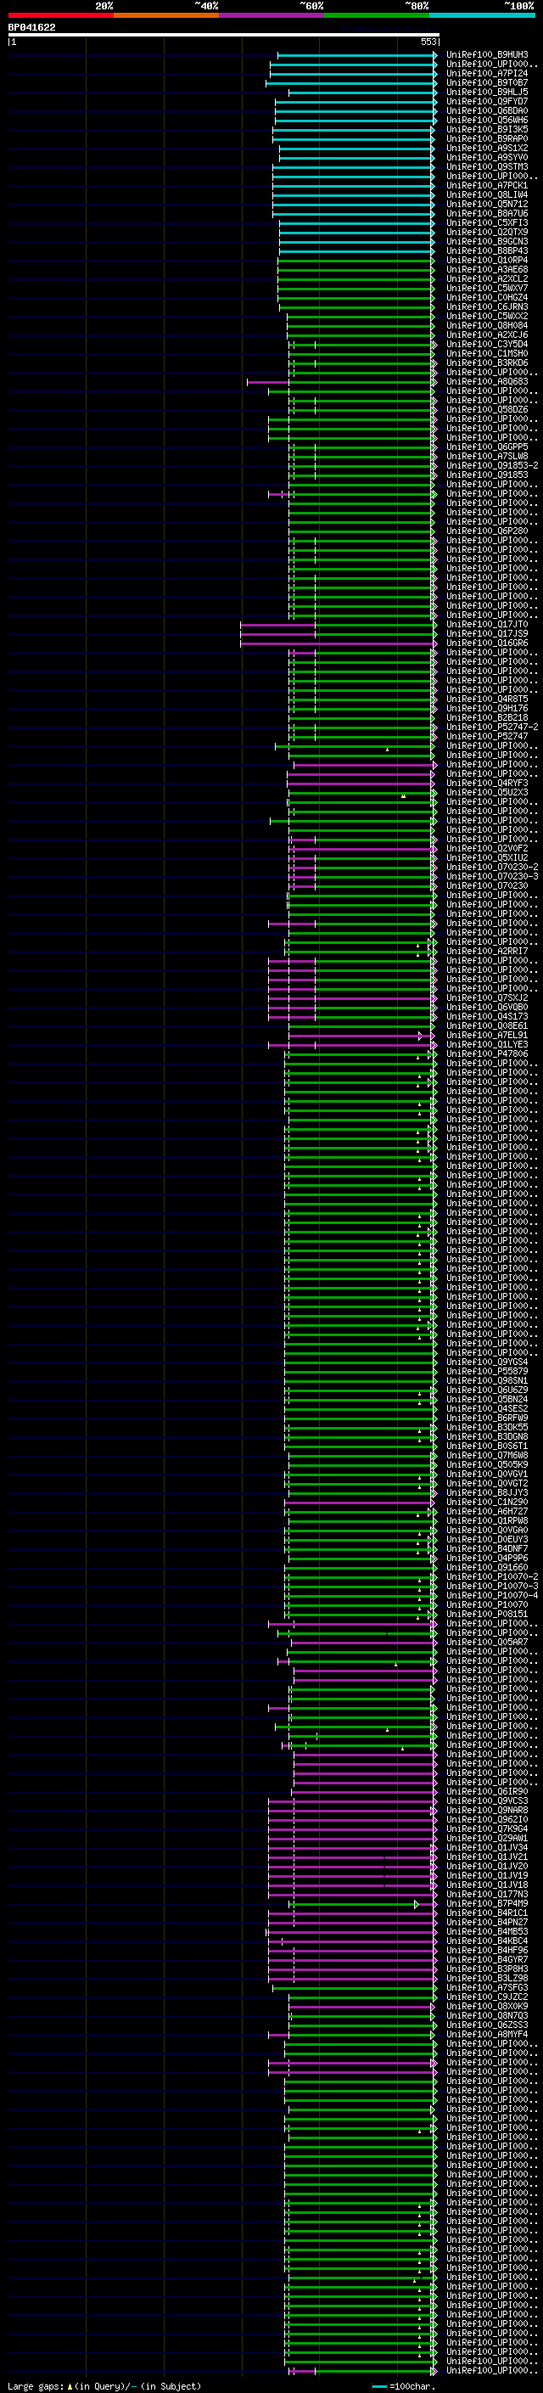Click the query name BP041622
The image size is (543, 2393).
(31, 28)
